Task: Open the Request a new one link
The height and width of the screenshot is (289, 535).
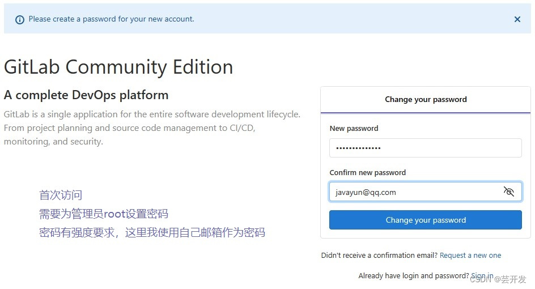Action: 470,255
